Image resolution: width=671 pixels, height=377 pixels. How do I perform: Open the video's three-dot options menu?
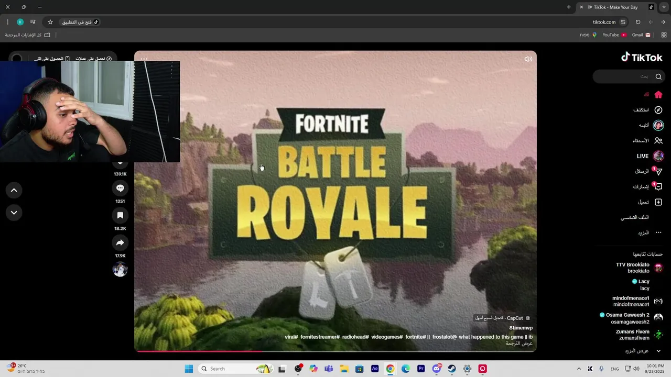click(144, 59)
